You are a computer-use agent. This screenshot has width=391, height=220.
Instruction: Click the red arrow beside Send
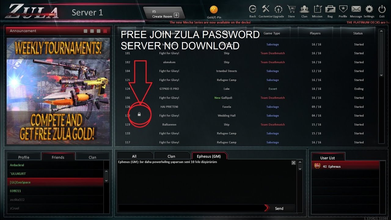click(x=267, y=208)
